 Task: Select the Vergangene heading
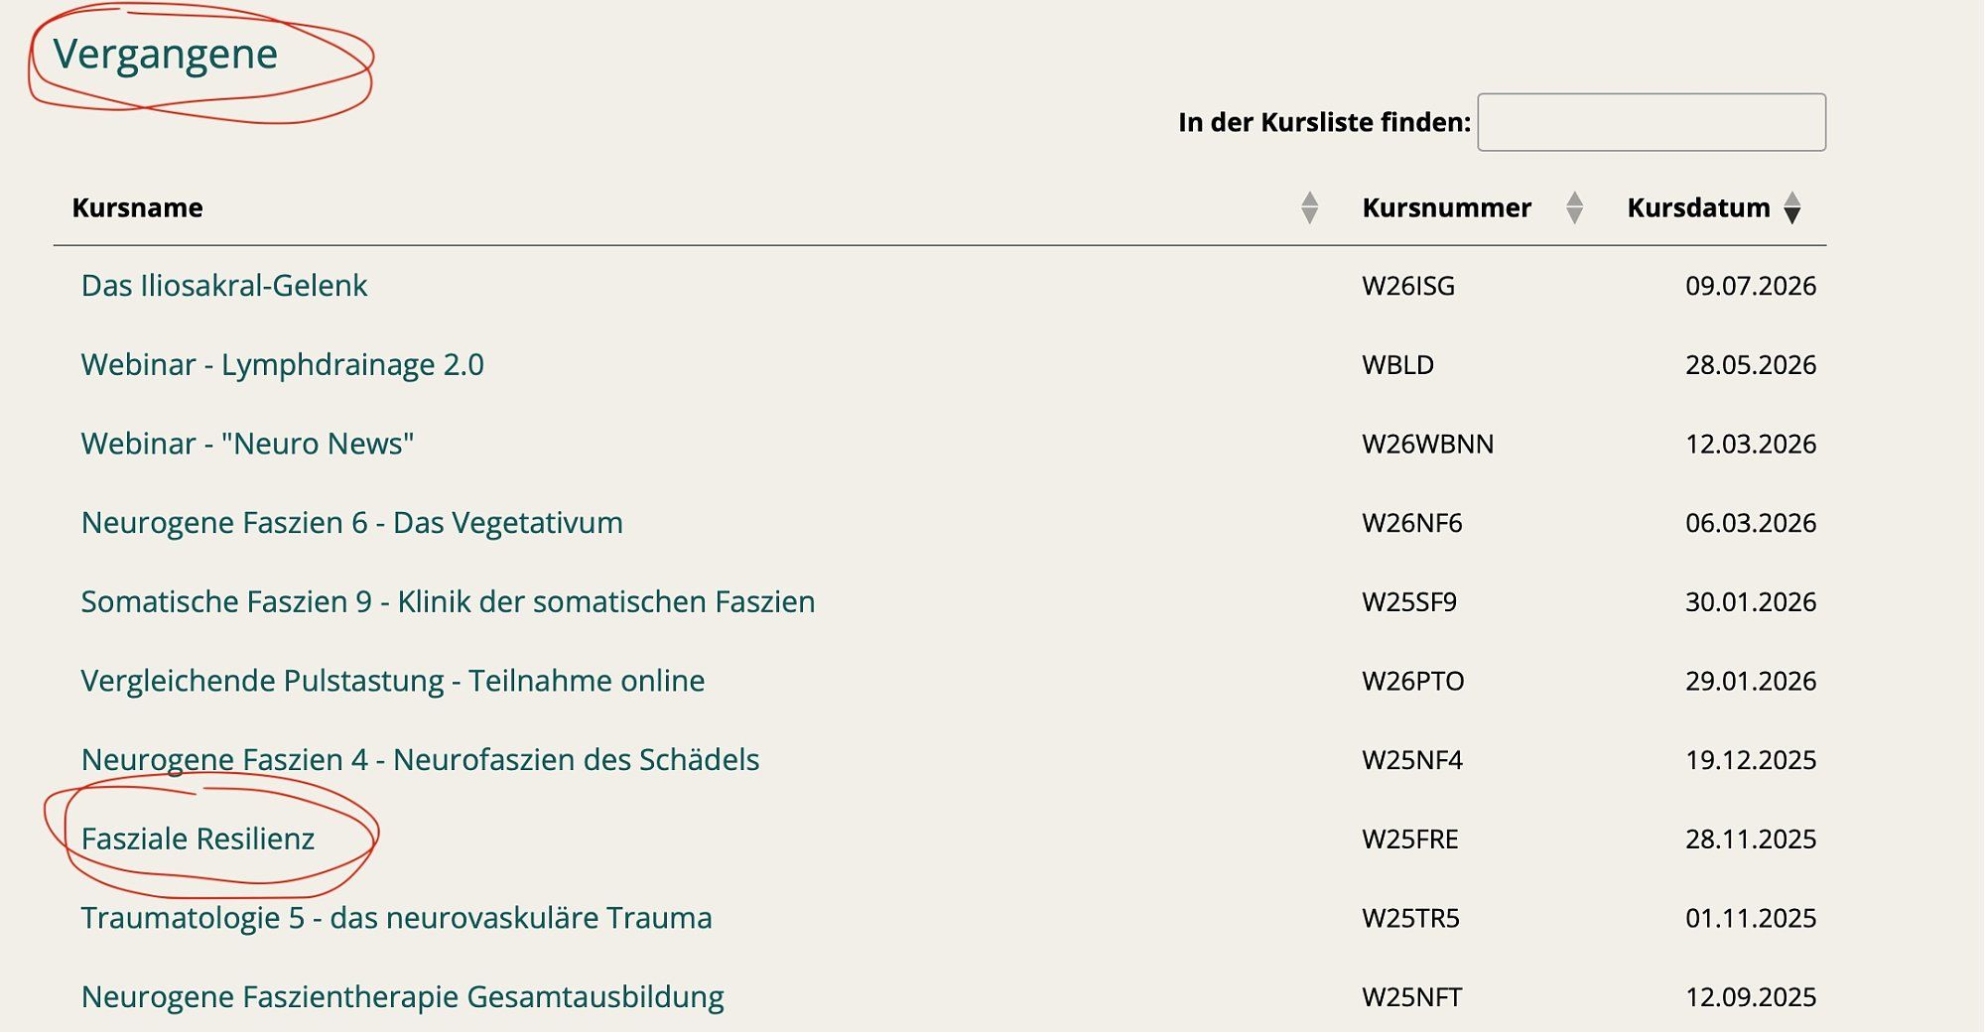click(166, 55)
